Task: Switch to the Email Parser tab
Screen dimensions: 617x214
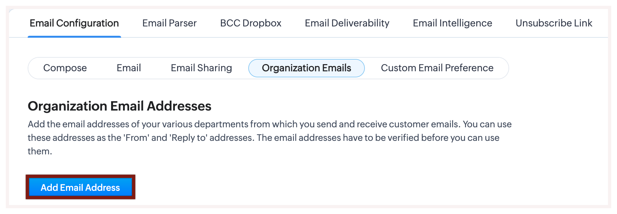Action: [169, 23]
